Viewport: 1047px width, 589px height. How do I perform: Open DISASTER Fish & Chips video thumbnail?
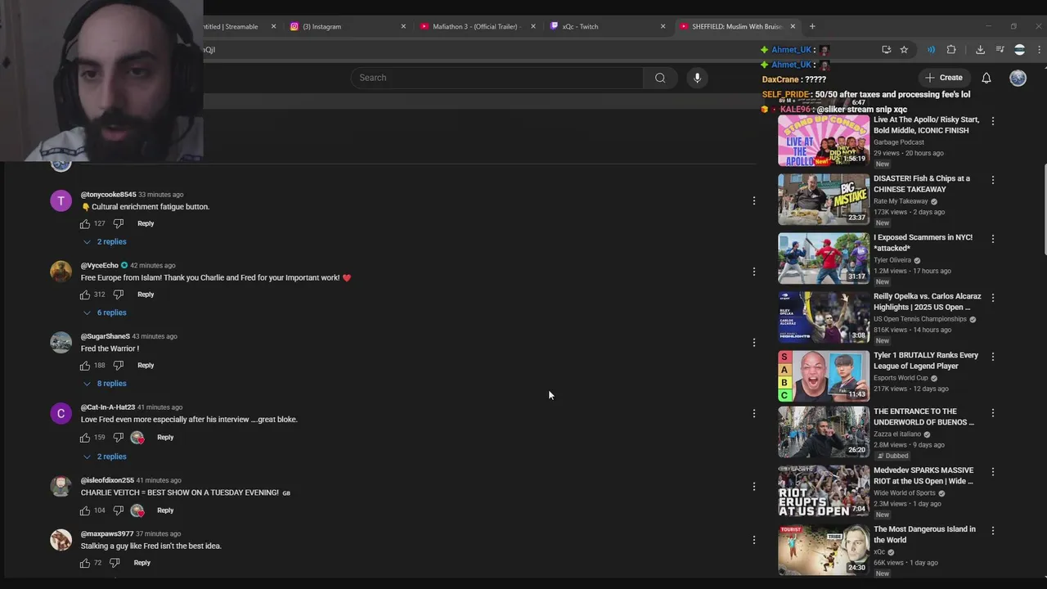pos(824,200)
